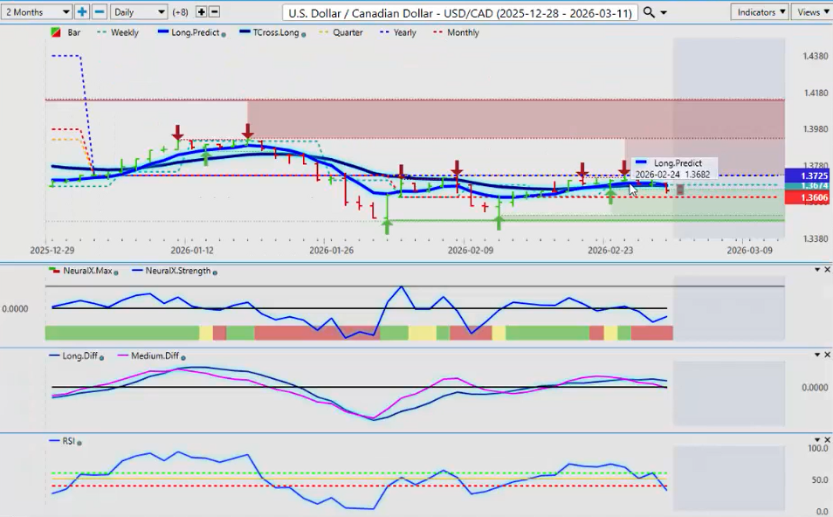
Task: Click the magnifier symbol search icon
Action: [x=649, y=12]
